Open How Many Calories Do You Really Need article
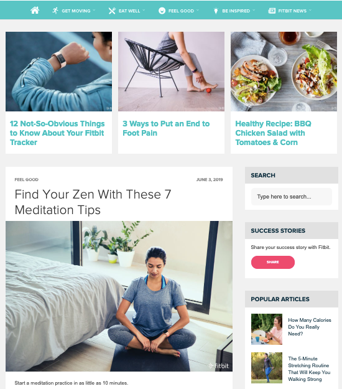The width and height of the screenshot is (342, 389). [x=310, y=327]
